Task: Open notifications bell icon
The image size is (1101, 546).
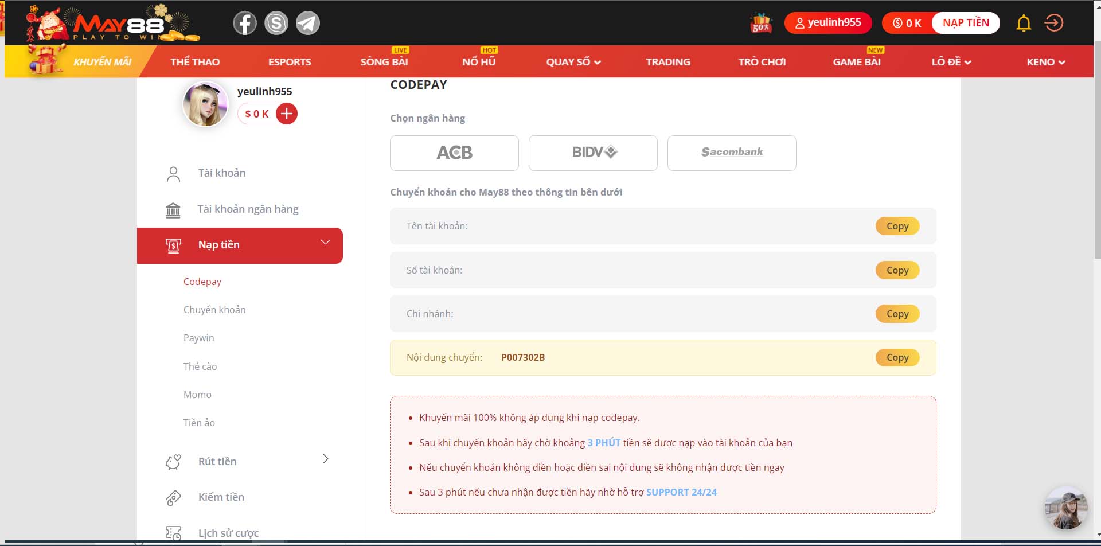Action: (1024, 23)
